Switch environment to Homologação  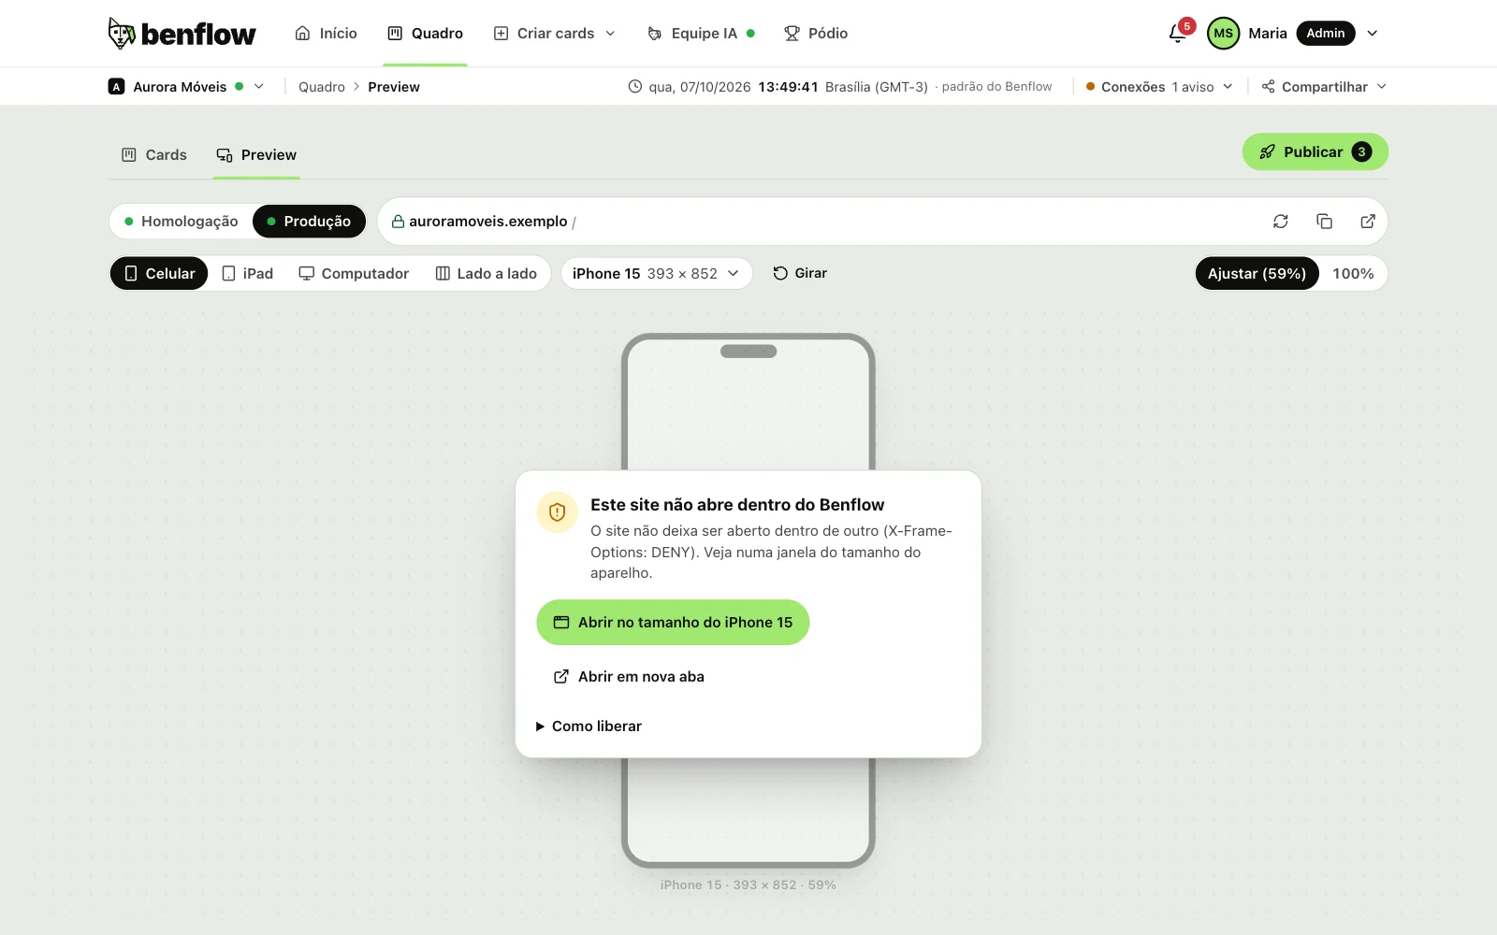[182, 222]
